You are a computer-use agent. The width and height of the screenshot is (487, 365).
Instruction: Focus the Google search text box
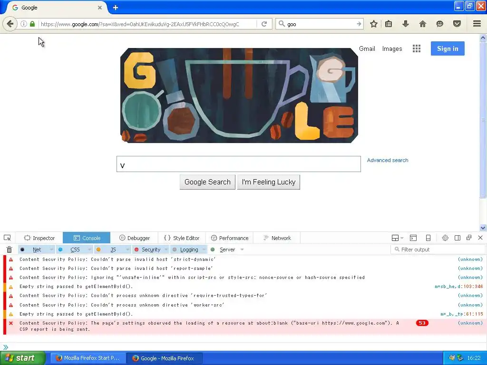point(239,164)
